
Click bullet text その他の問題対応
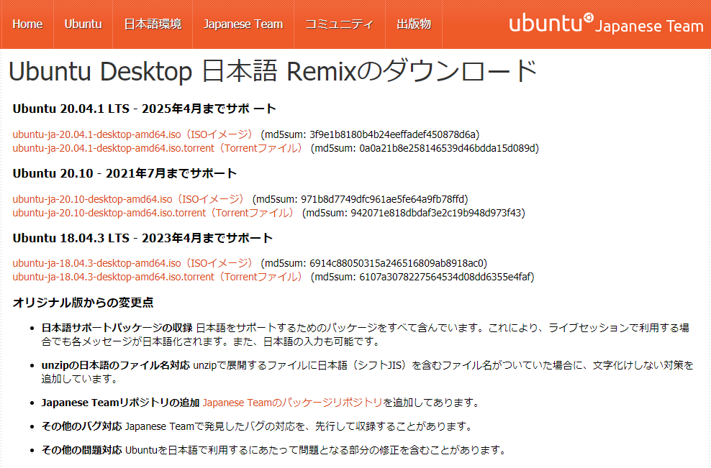pos(81,450)
